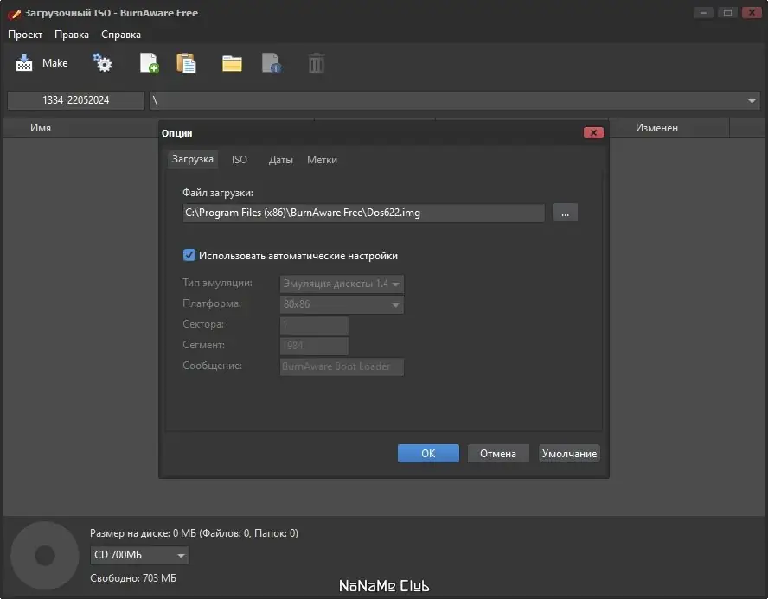
Task: Click the Умолчание button
Action: point(569,454)
